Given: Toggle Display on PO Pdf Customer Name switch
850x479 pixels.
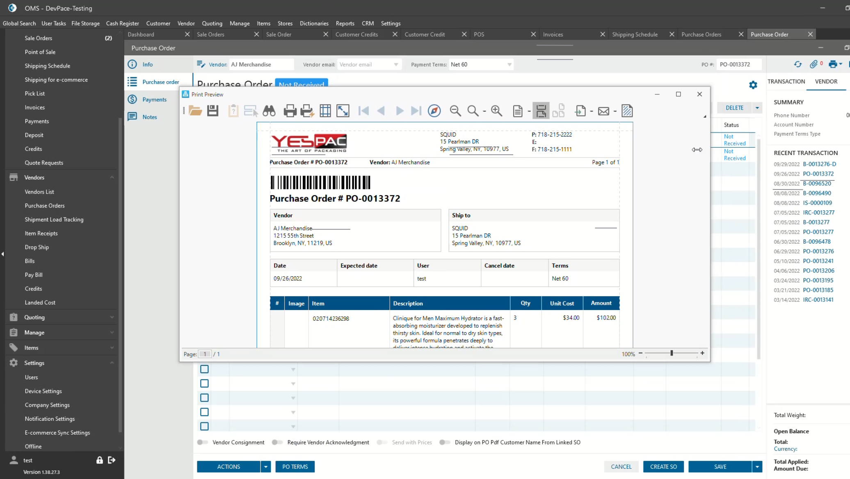Looking at the screenshot, I should tap(445, 443).
